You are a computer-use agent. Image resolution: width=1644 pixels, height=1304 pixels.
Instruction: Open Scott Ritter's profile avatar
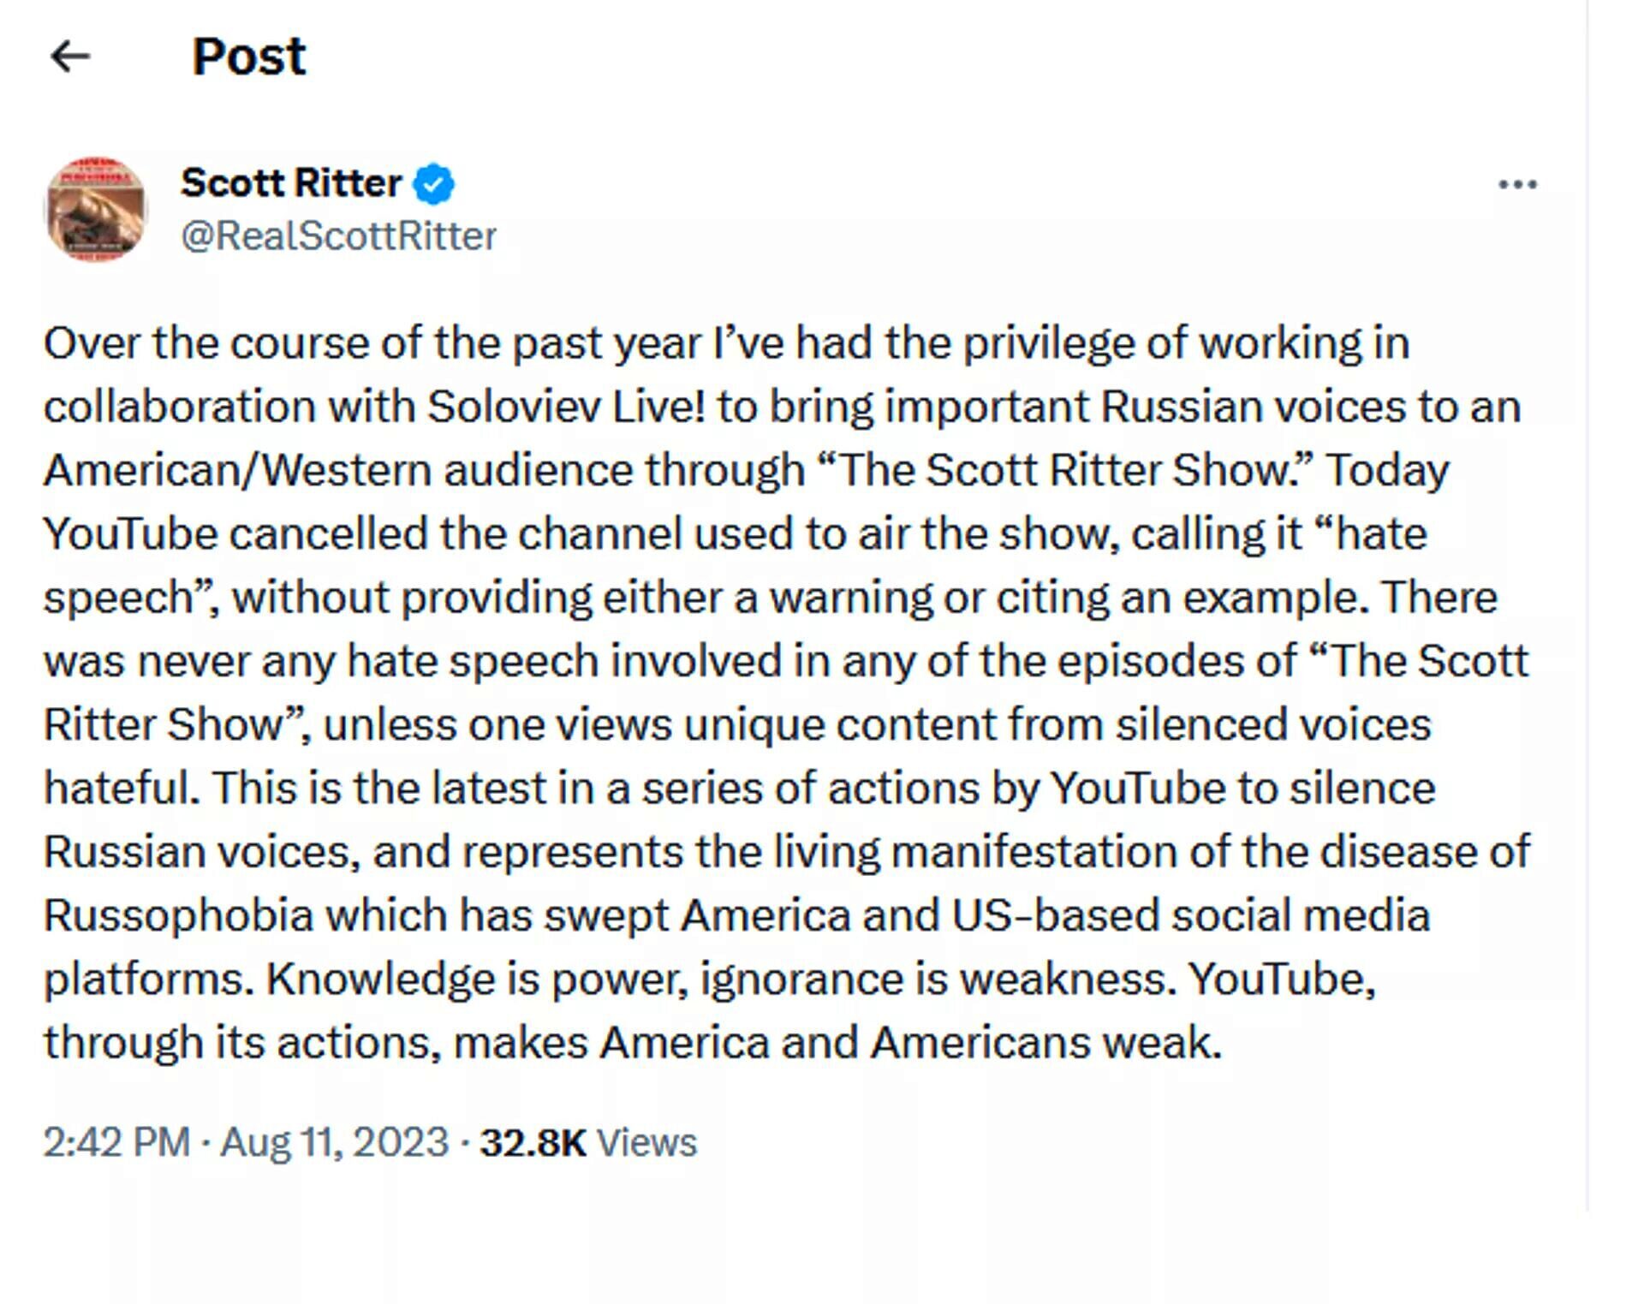click(96, 209)
